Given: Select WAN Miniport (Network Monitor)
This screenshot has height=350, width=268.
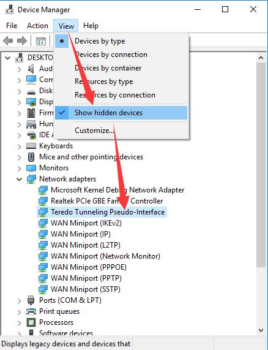Looking at the screenshot, I should click(x=105, y=256).
